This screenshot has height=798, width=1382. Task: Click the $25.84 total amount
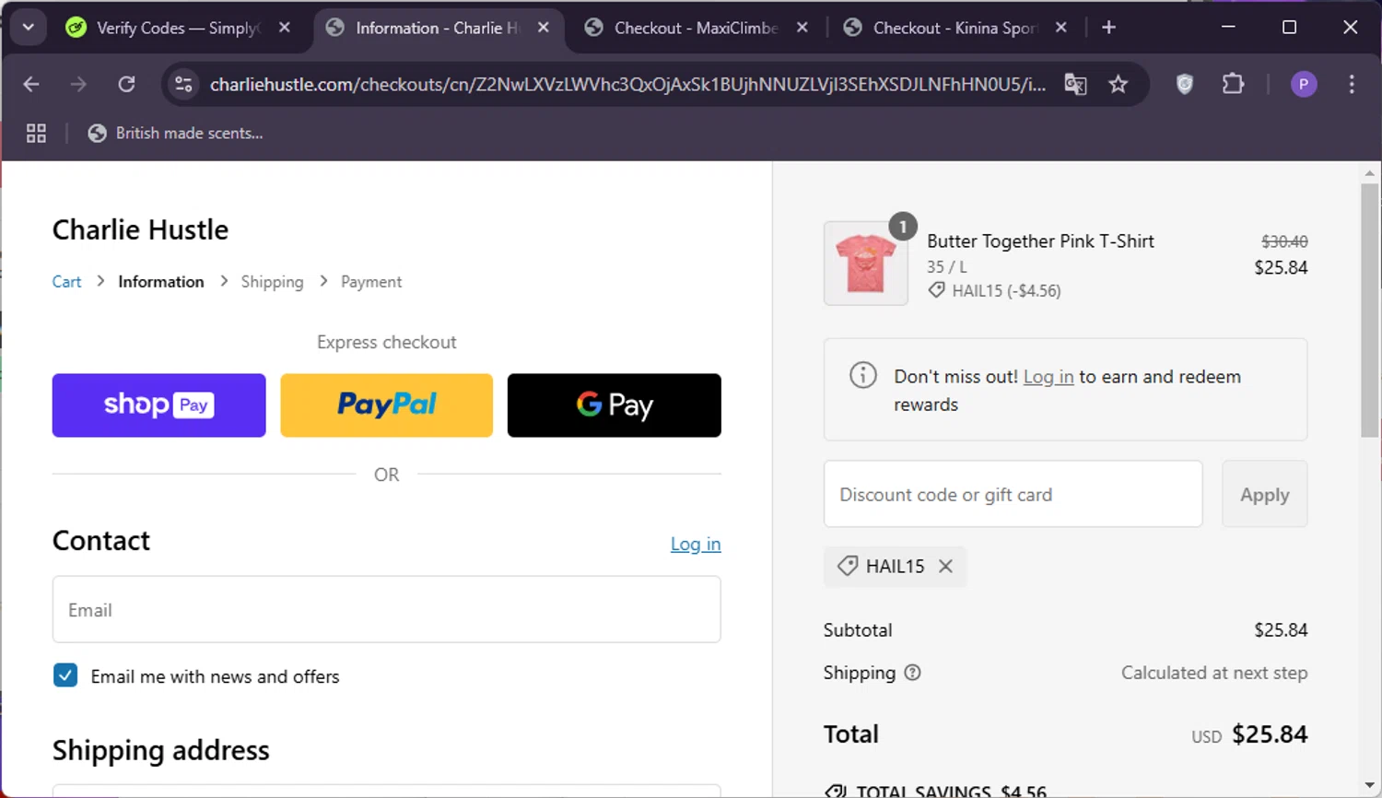(1270, 734)
